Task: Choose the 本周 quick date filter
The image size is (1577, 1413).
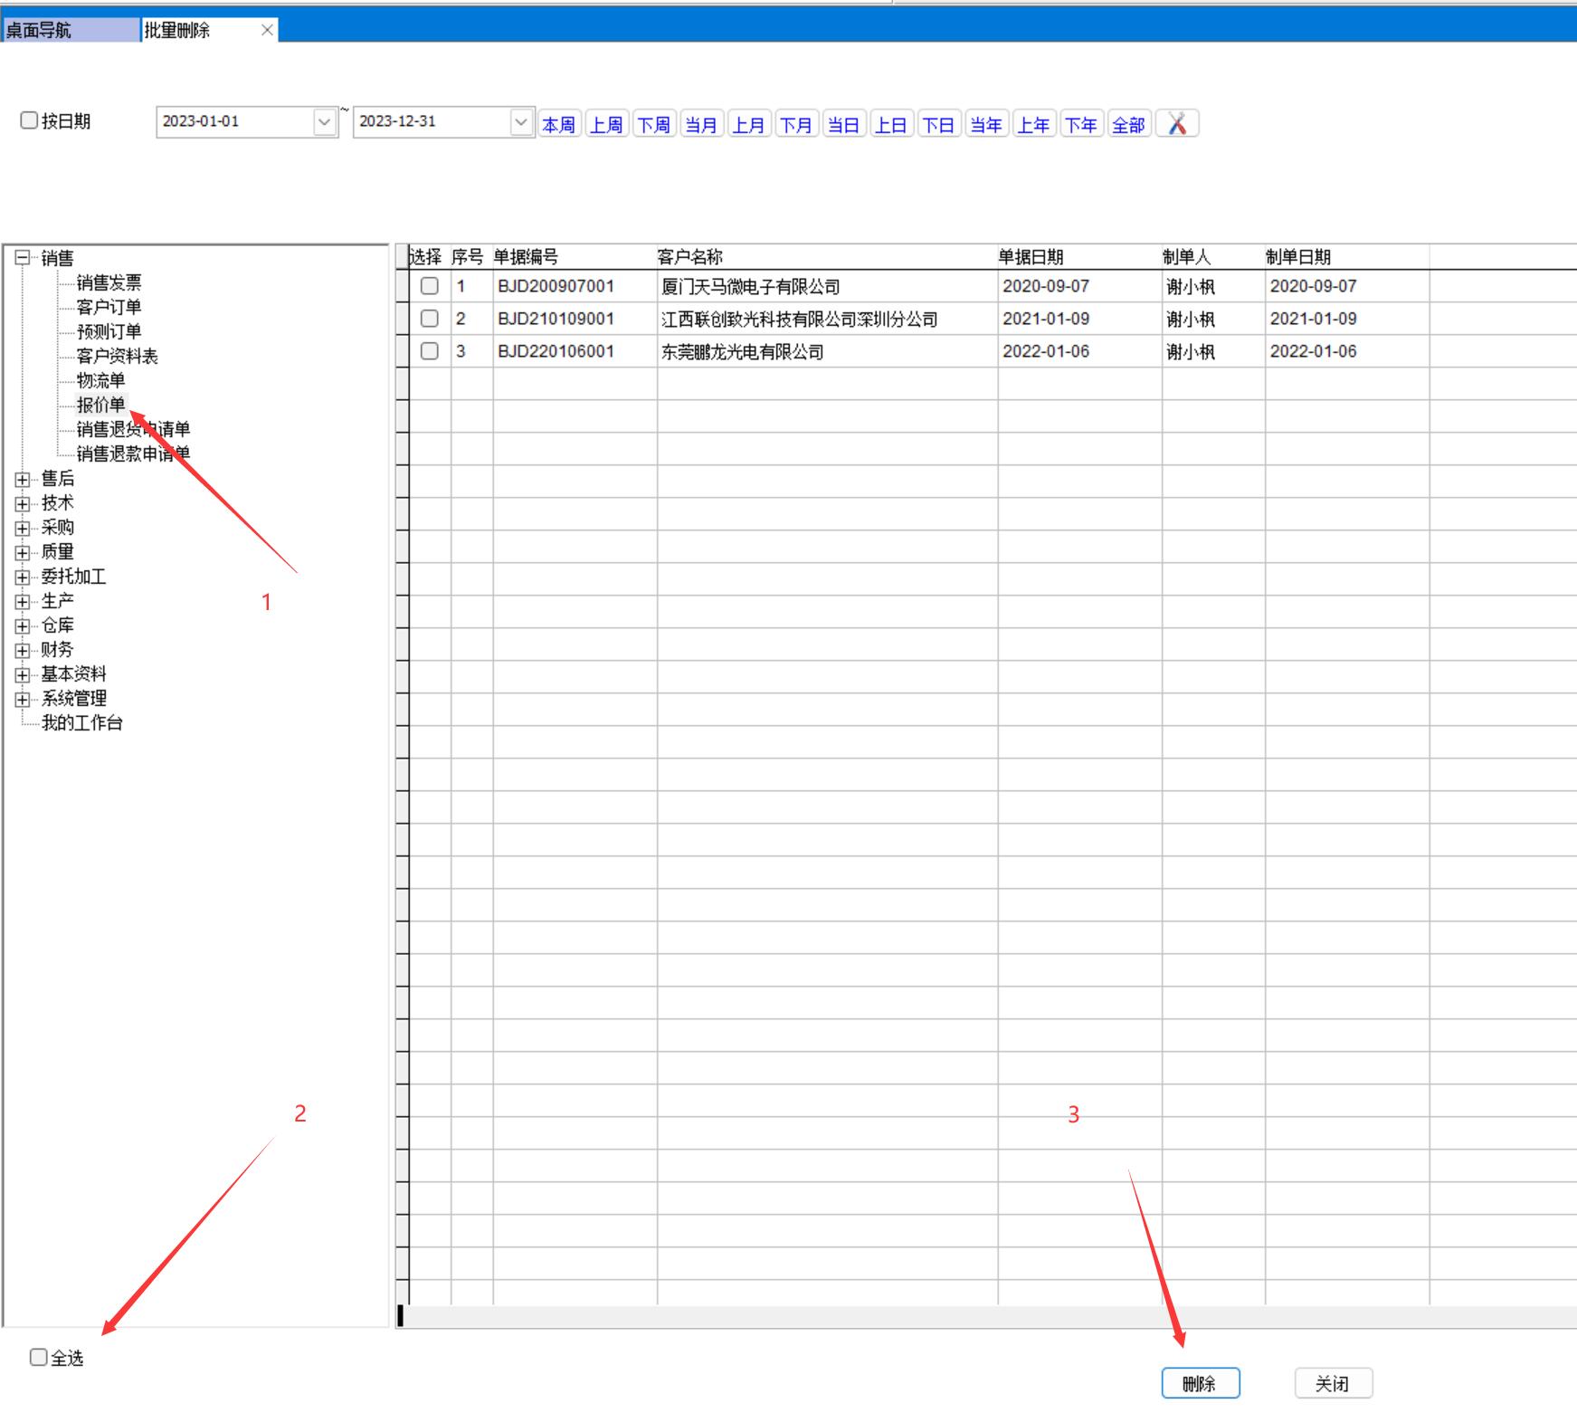Action: pyautogui.click(x=559, y=125)
